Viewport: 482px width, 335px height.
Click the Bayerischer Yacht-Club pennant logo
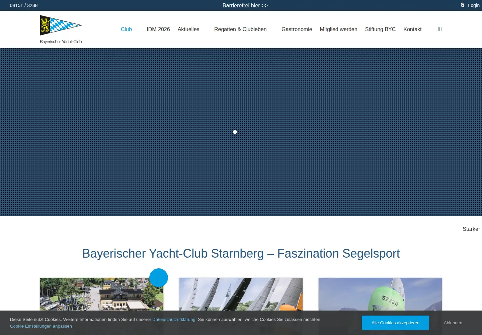61,29
